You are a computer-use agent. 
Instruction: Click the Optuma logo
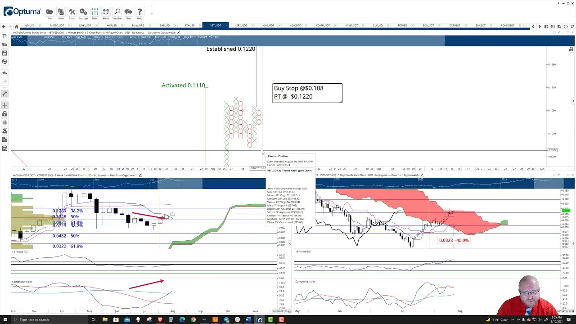point(22,12)
